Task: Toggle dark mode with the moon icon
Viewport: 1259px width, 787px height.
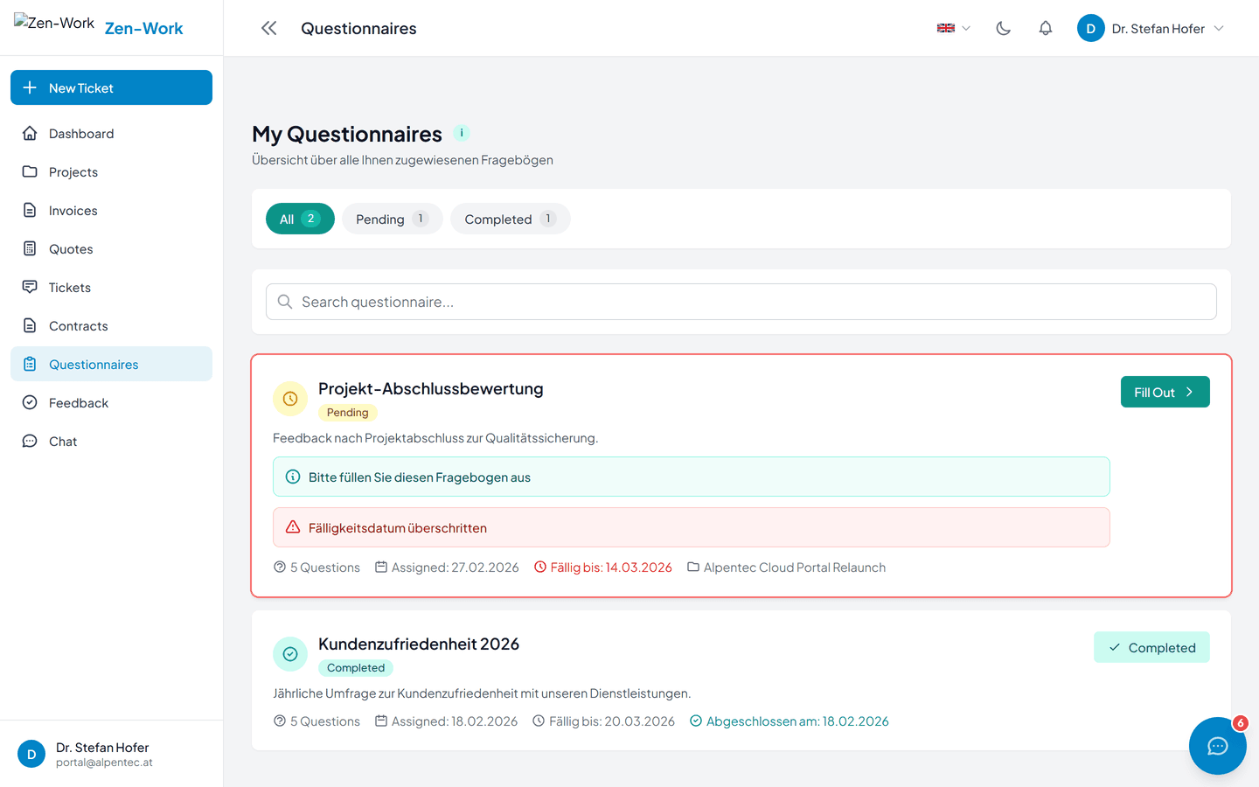Action: pyautogui.click(x=1004, y=28)
